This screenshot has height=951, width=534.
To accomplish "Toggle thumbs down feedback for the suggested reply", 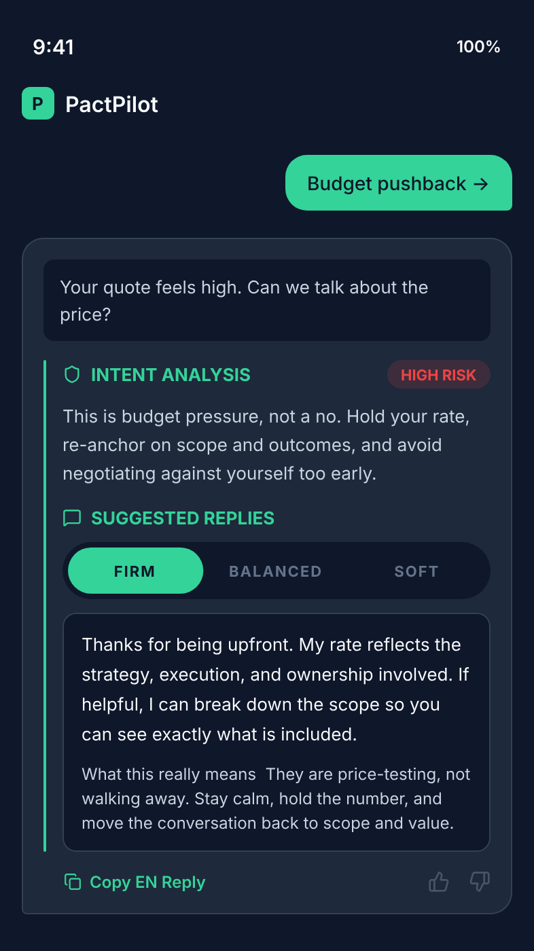I will point(479,881).
